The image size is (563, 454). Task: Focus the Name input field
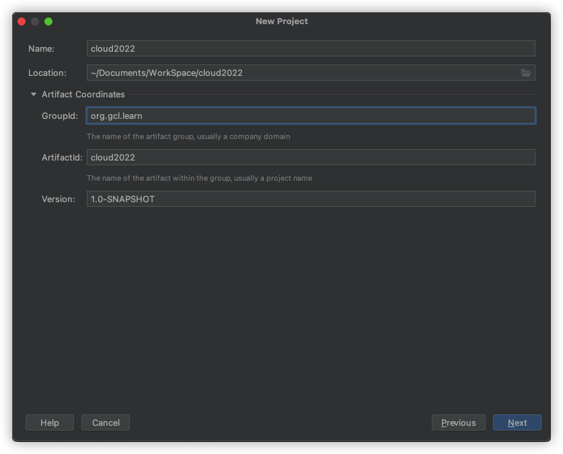[x=311, y=48]
